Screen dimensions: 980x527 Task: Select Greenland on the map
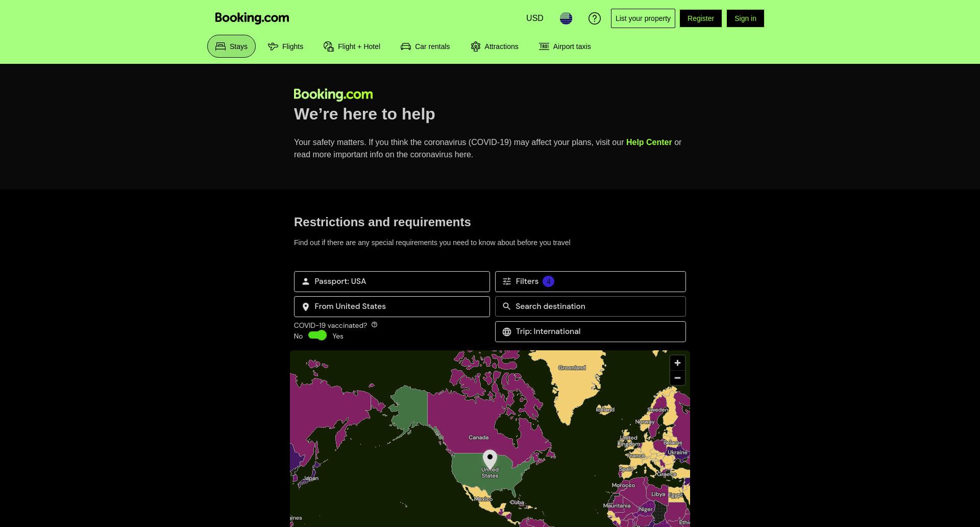click(x=572, y=368)
